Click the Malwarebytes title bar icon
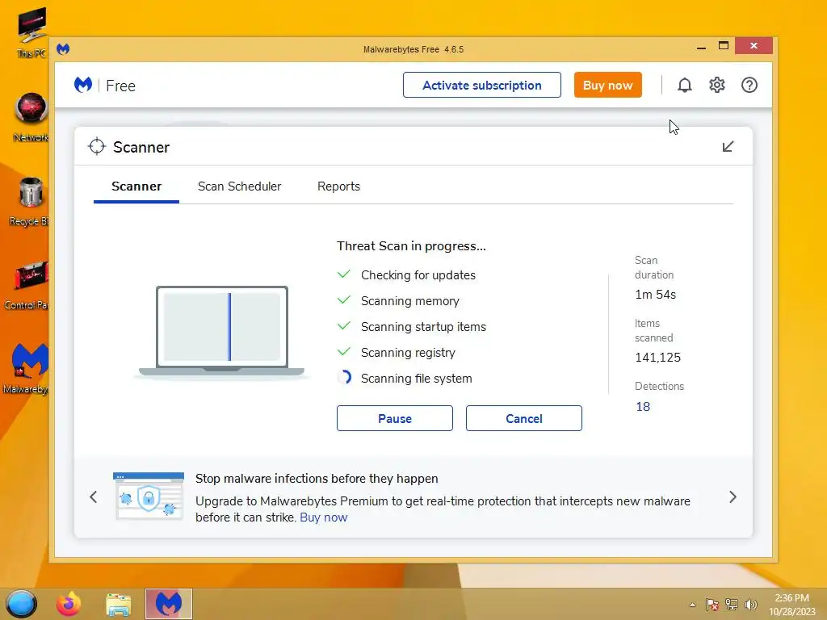The width and height of the screenshot is (827, 620). click(x=63, y=49)
